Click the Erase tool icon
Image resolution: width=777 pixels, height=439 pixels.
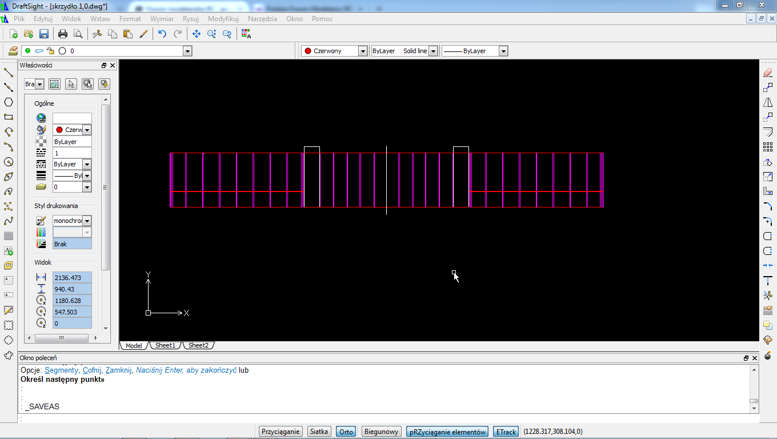click(x=768, y=73)
